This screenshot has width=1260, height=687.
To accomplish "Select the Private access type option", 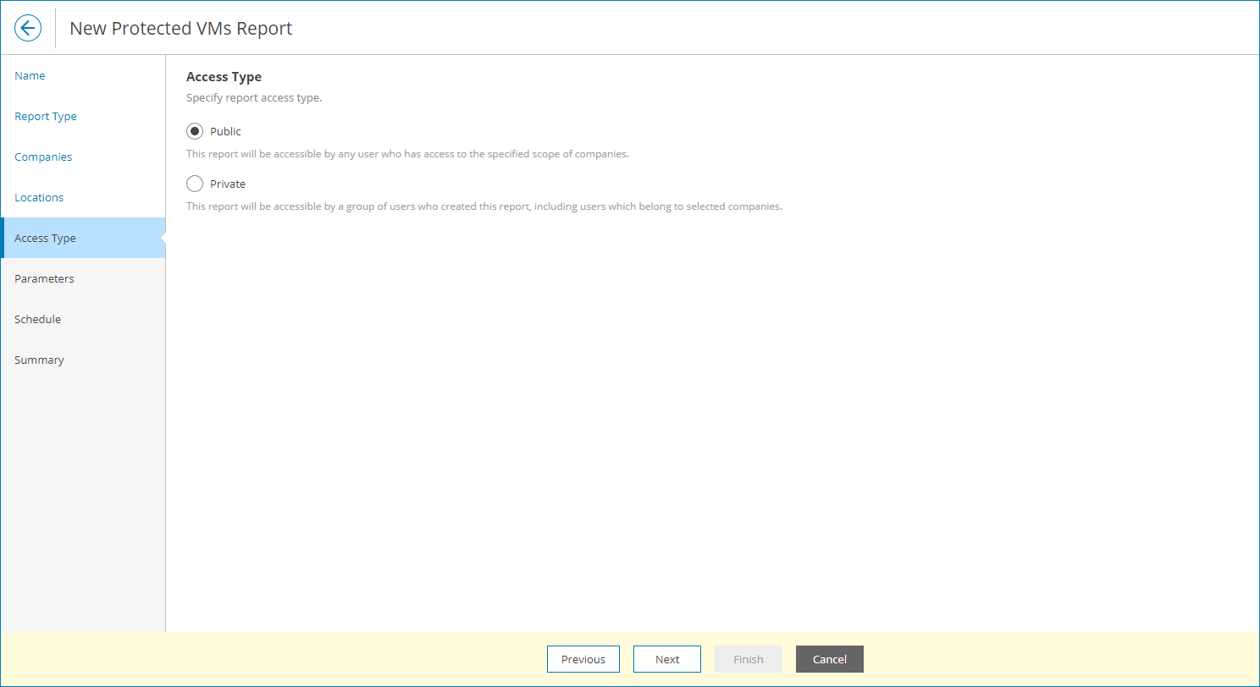I will coord(195,184).
